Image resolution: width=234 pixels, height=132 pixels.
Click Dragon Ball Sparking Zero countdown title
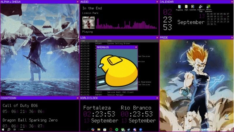30,120
